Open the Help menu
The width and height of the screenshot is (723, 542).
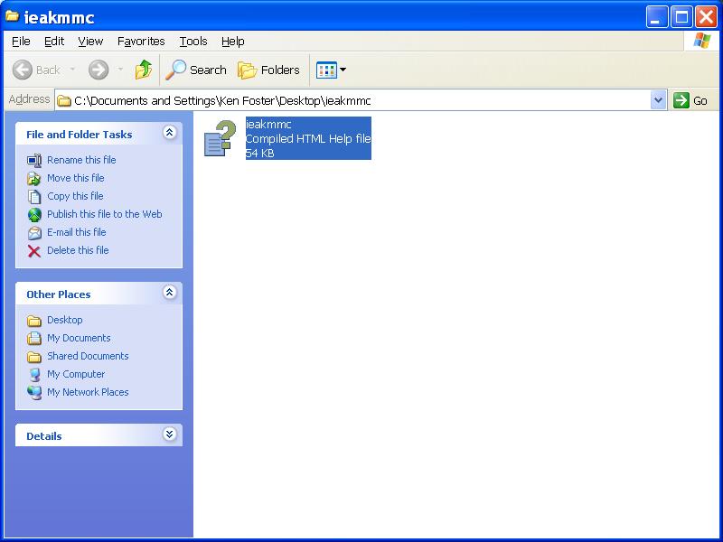[x=233, y=42]
